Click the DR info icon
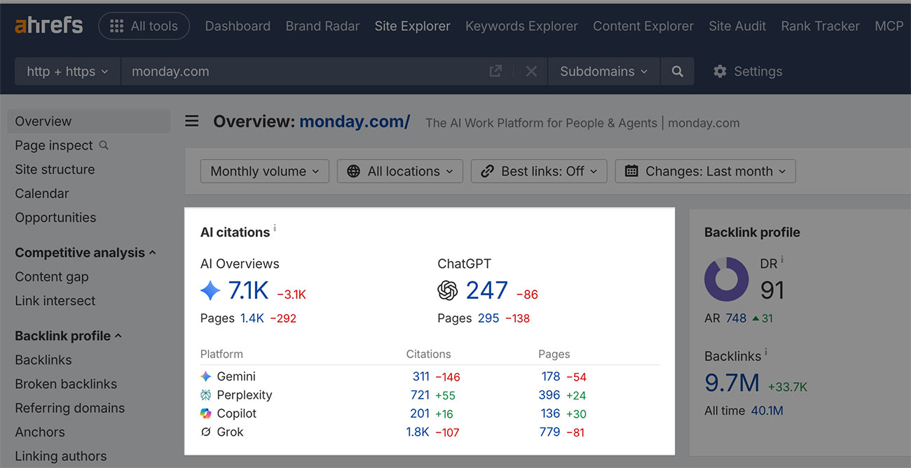Viewport: 911px width, 468px height. pyautogui.click(x=782, y=260)
